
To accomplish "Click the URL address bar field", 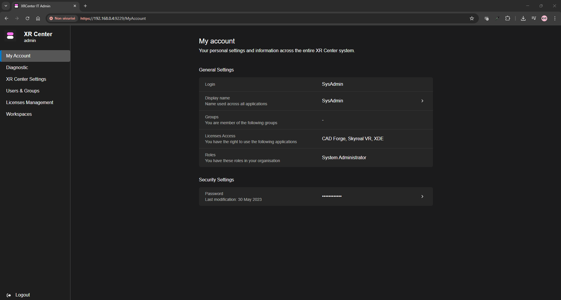I will click(x=263, y=18).
